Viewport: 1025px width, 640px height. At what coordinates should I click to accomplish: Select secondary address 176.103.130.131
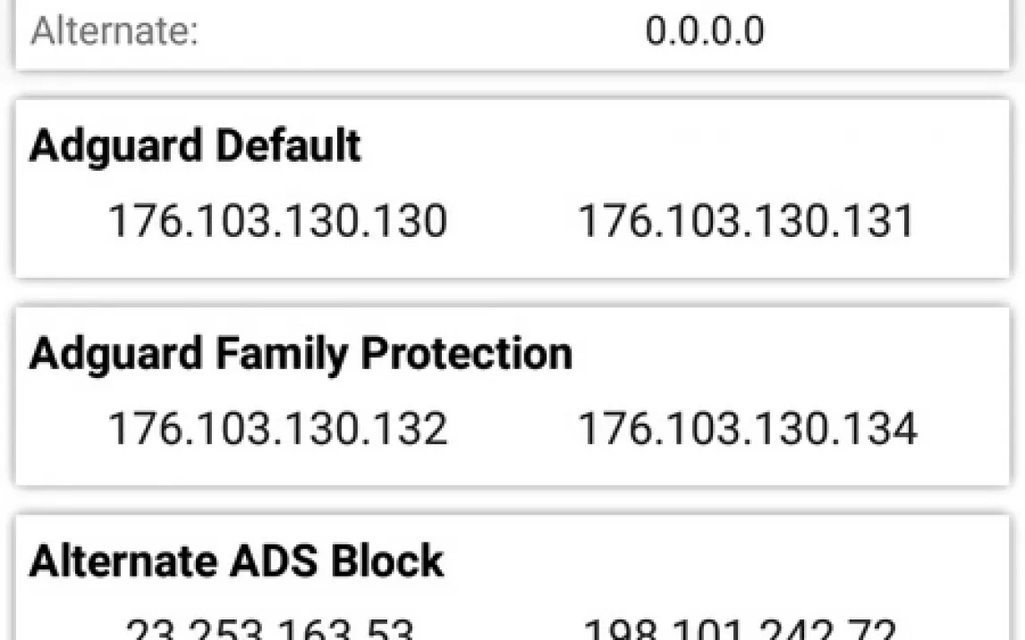tap(747, 221)
